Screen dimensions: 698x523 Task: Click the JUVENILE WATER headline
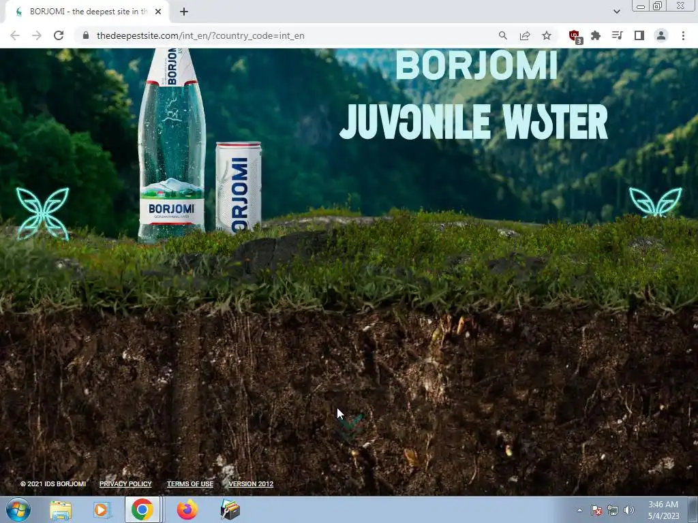tap(474, 121)
